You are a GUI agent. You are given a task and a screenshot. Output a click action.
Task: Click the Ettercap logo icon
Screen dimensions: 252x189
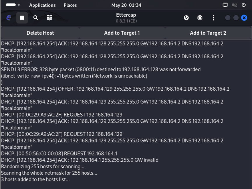point(9,18)
